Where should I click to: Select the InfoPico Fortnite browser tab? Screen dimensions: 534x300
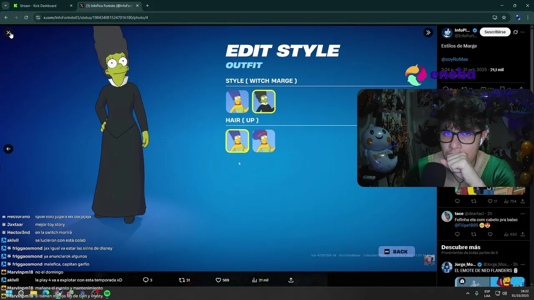pos(108,5)
